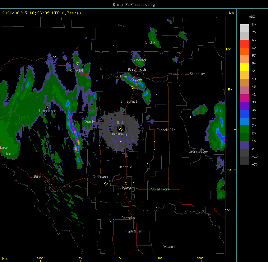This screenshot has width=268, height=262.
Task: Click the yellow radar site marker at Olds
Action: pos(121,130)
